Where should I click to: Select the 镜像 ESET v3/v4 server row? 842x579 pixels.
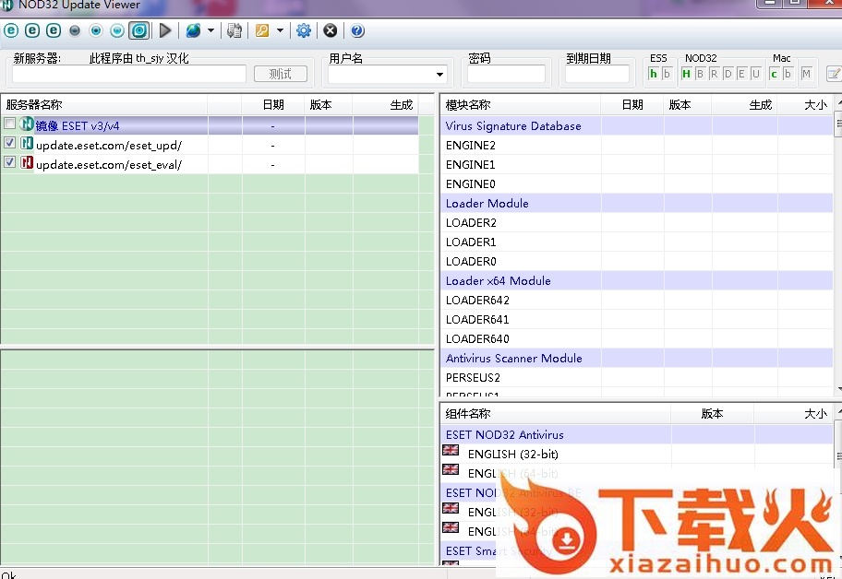coord(210,125)
